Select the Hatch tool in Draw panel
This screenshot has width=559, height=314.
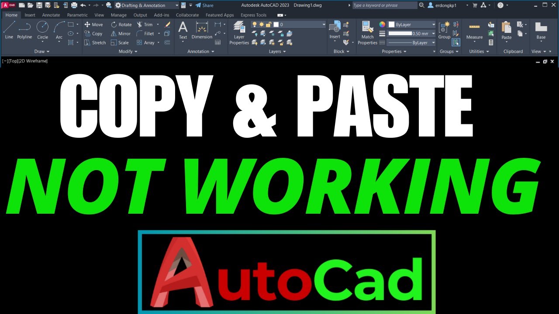(71, 42)
